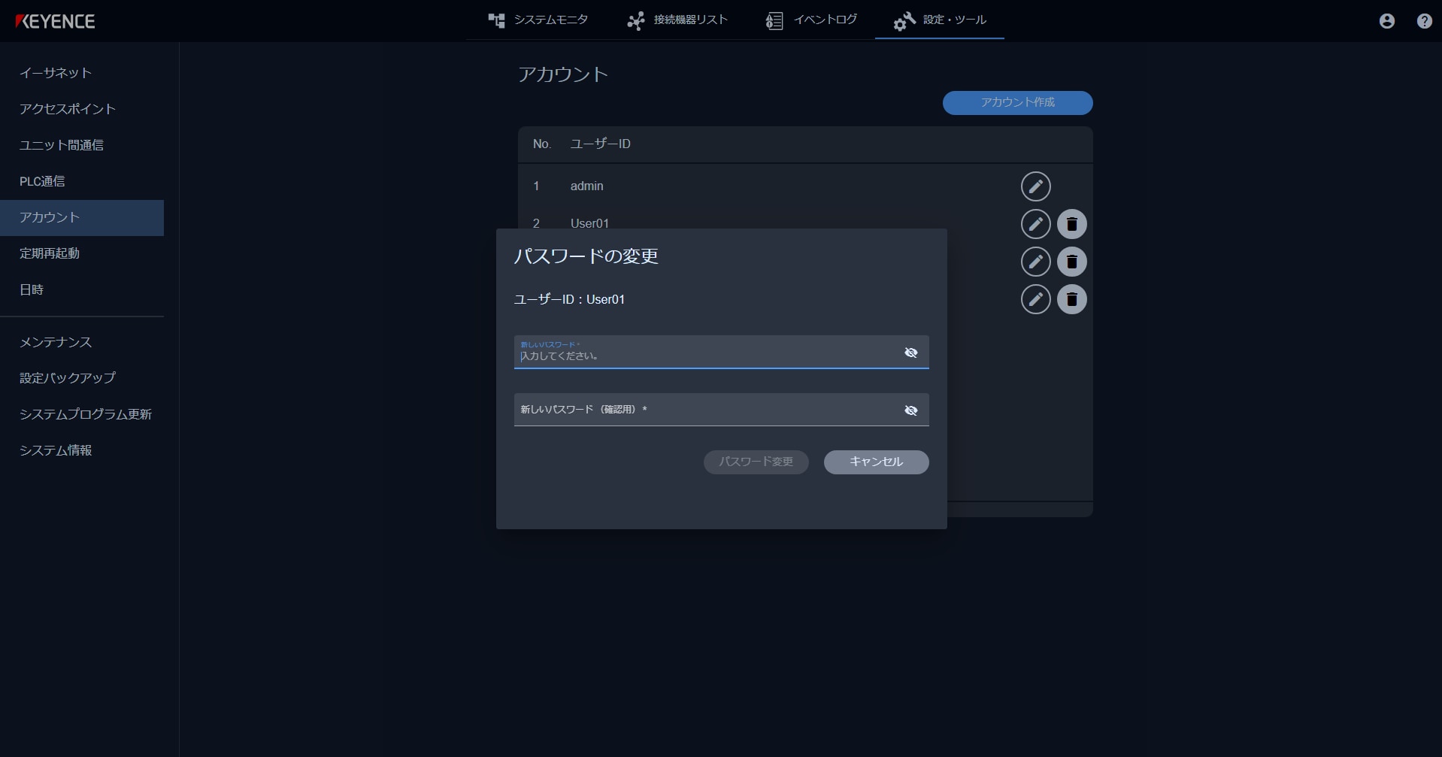Click the KEYENCE logo
Screen dimensions: 1442x757
pos(54,21)
